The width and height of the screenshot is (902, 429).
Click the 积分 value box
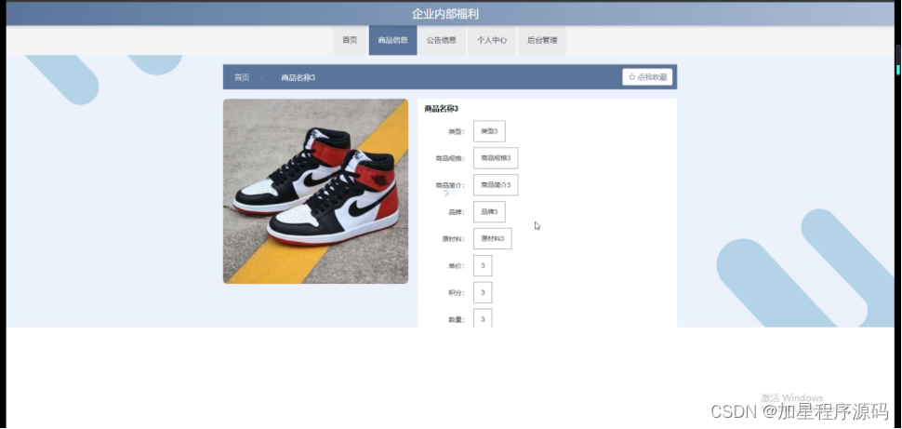(483, 292)
